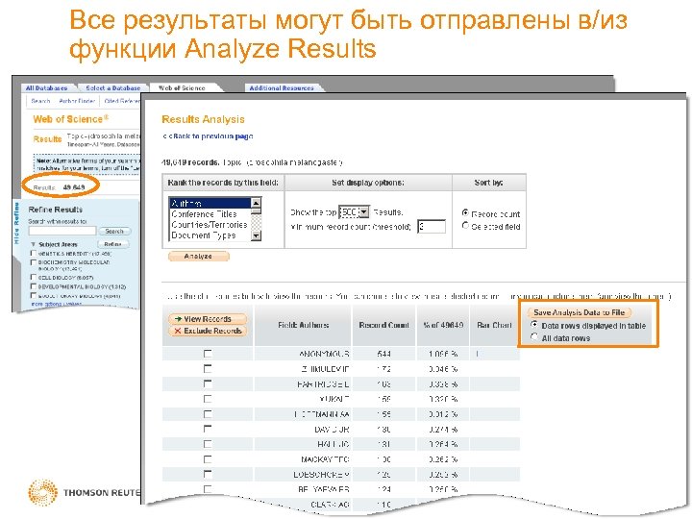Click the Search link under tabs
This screenshot has height=519, width=692.
click(40, 101)
